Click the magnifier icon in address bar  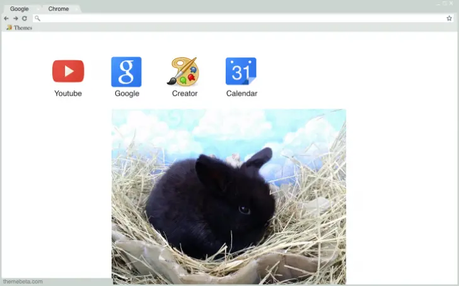(38, 18)
